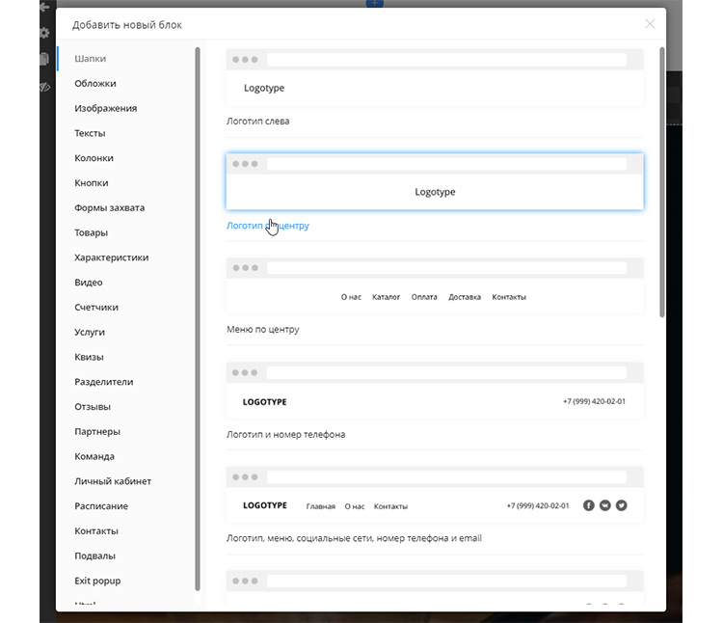The width and height of the screenshot is (723, 623).
Task: Select the Обложки category
Action: point(95,84)
